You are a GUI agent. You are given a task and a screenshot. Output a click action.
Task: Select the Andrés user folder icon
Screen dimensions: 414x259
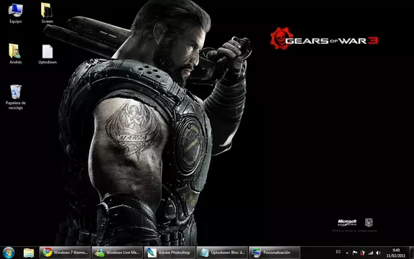(x=15, y=54)
